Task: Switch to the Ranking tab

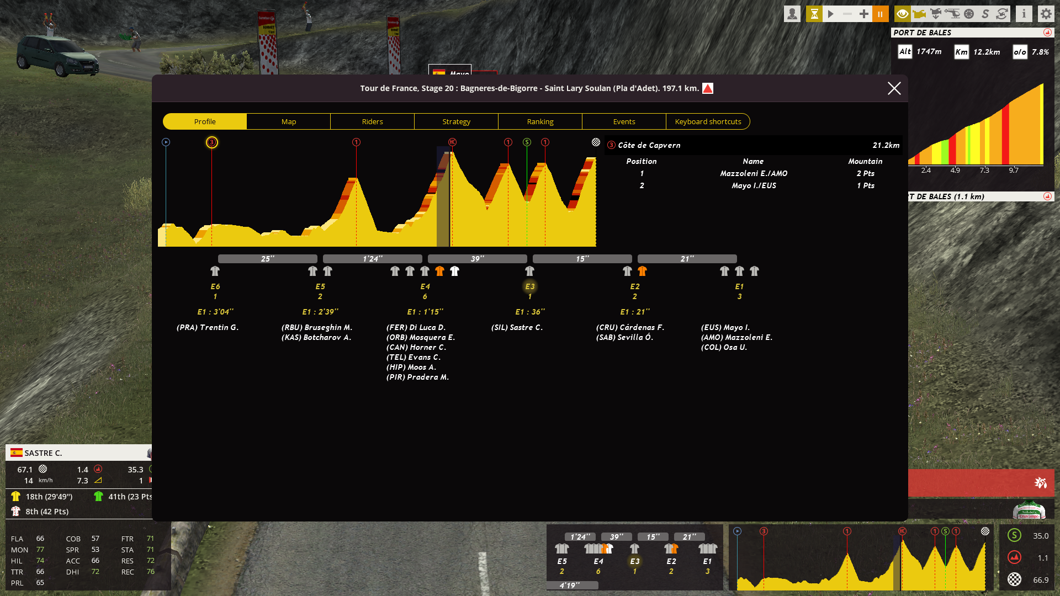Action: point(540,121)
